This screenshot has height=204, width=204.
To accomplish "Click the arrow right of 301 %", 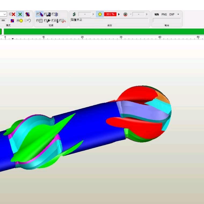I will pyautogui.click(x=119, y=14).
